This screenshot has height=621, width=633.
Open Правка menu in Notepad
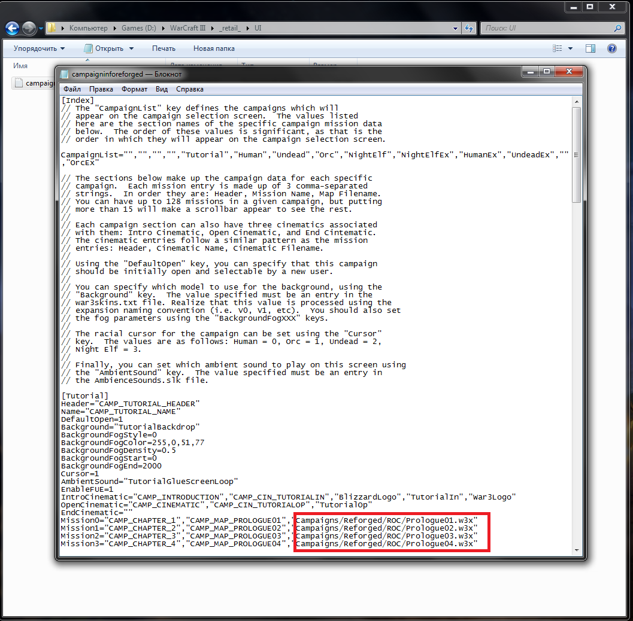[x=101, y=89]
